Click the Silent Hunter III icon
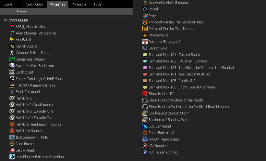The height and width of the screenshot is (161, 266). tap(145, 94)
